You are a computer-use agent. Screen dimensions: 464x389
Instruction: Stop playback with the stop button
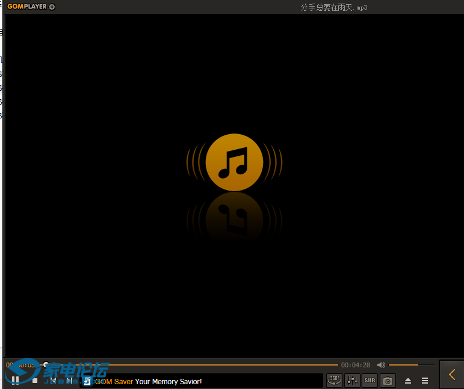tap(35, 380)
